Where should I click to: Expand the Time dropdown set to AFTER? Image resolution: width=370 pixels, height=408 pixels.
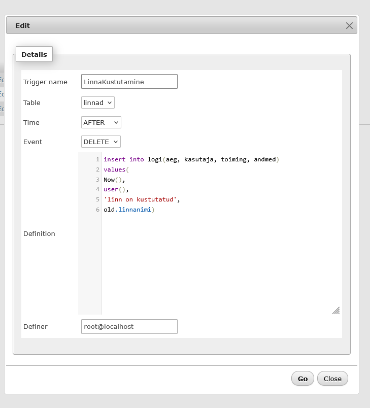(101, 122)
